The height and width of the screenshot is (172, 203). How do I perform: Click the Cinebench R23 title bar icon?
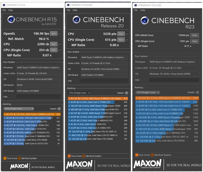pos(135,5)
